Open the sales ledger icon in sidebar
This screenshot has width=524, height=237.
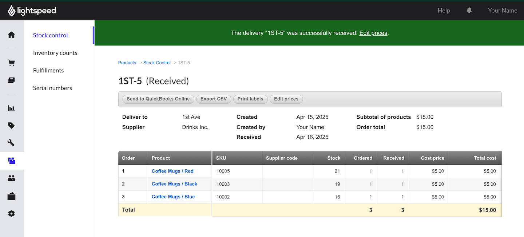12,80
